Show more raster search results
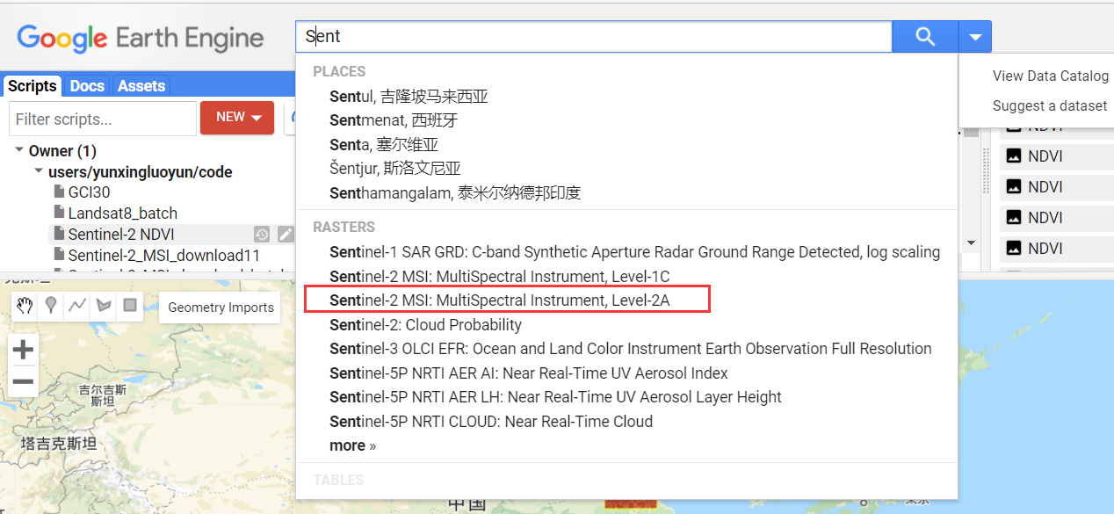The height and width of the screenshot is (514, 1114). coord(352,445)
